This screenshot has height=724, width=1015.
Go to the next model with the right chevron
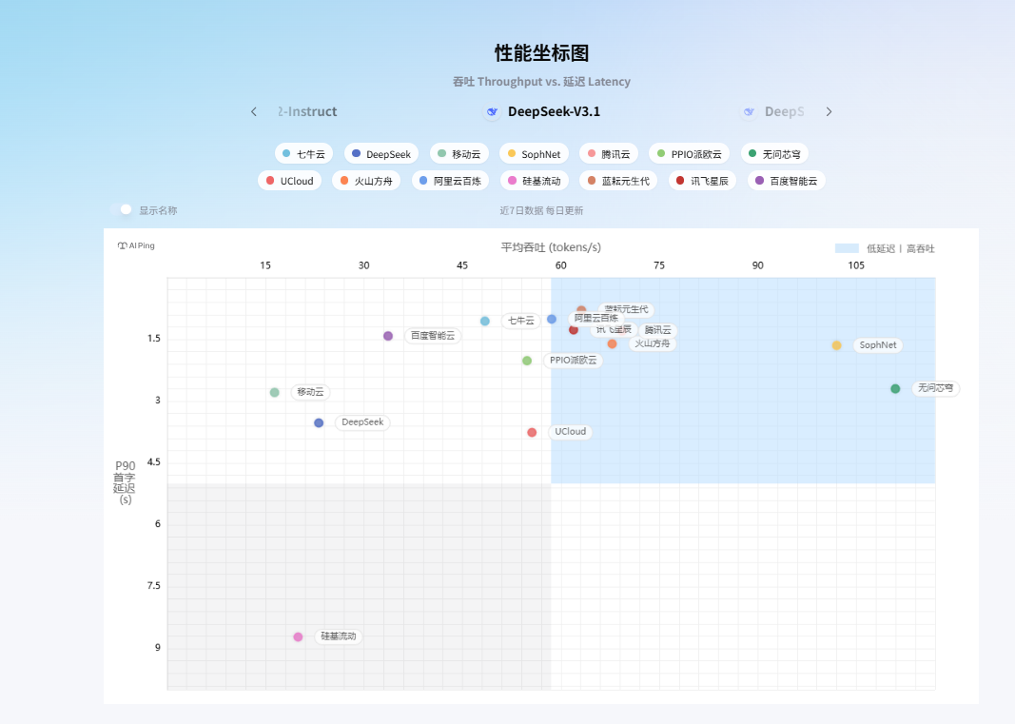click(x=829, y=112)
